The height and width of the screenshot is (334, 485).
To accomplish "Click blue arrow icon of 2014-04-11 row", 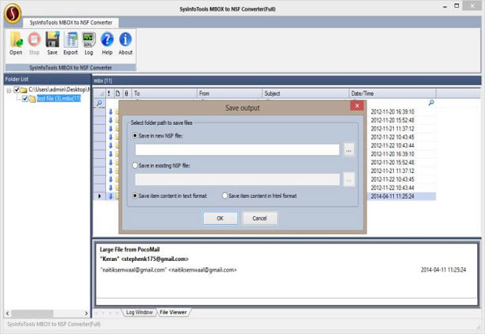I will click(110, 196).
